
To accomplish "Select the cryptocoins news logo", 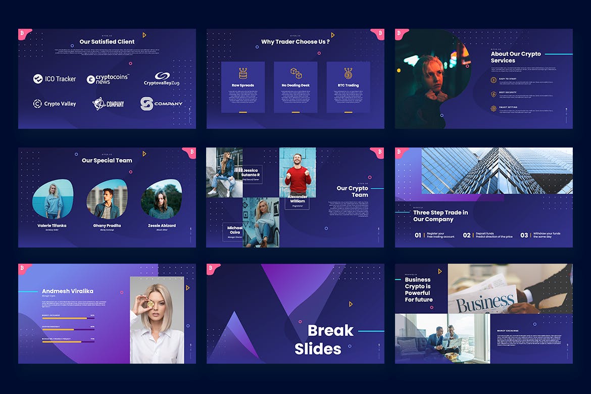I will click(x=108, y=79).
